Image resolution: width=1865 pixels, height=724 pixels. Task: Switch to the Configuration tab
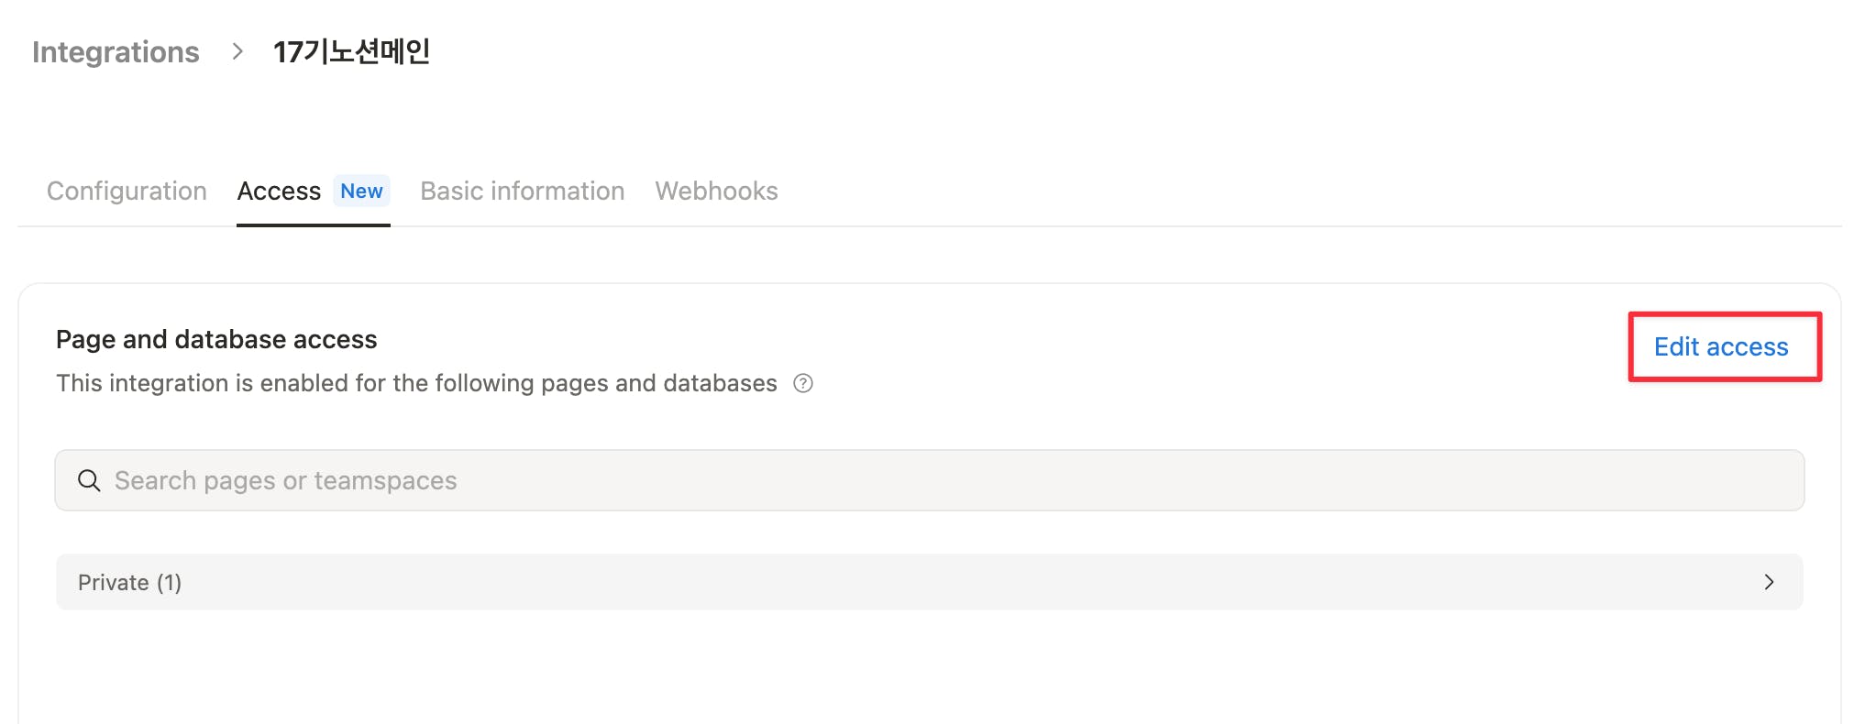coord(127,191)
